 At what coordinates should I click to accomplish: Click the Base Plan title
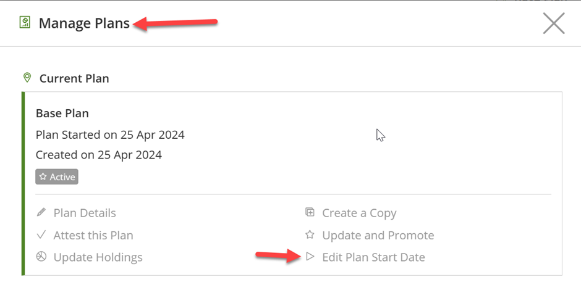coord(62,113)
